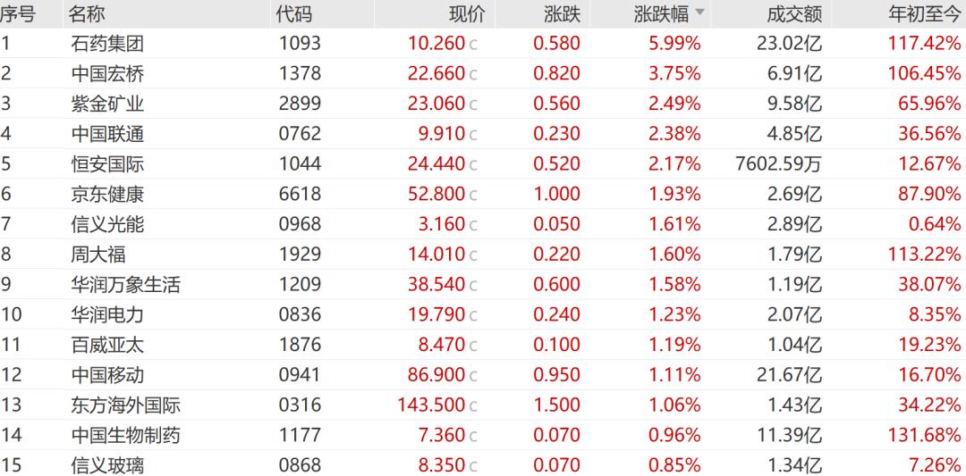
Task: Select 中国联通 in the list
Action: pos(483,133)
